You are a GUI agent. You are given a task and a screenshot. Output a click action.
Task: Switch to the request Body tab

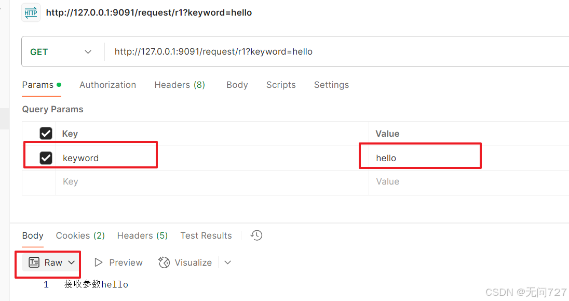237,85
